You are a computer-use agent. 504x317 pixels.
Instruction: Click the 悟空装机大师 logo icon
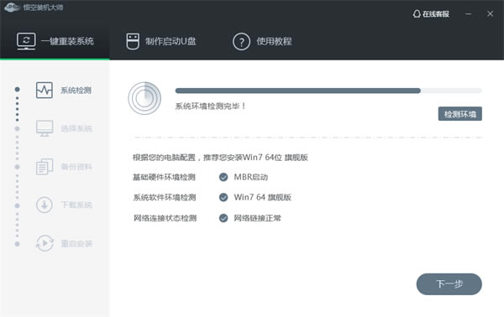12,8
